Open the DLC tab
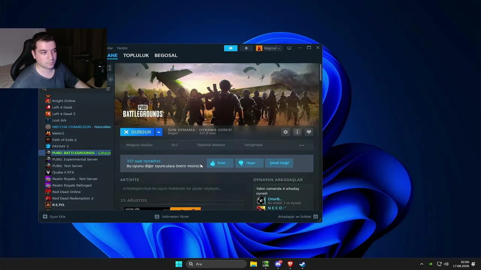 (175, 145)
